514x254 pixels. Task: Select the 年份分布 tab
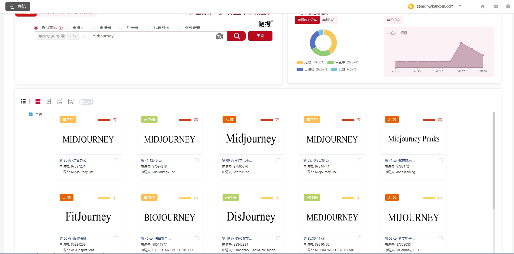(x=393, y=20)
